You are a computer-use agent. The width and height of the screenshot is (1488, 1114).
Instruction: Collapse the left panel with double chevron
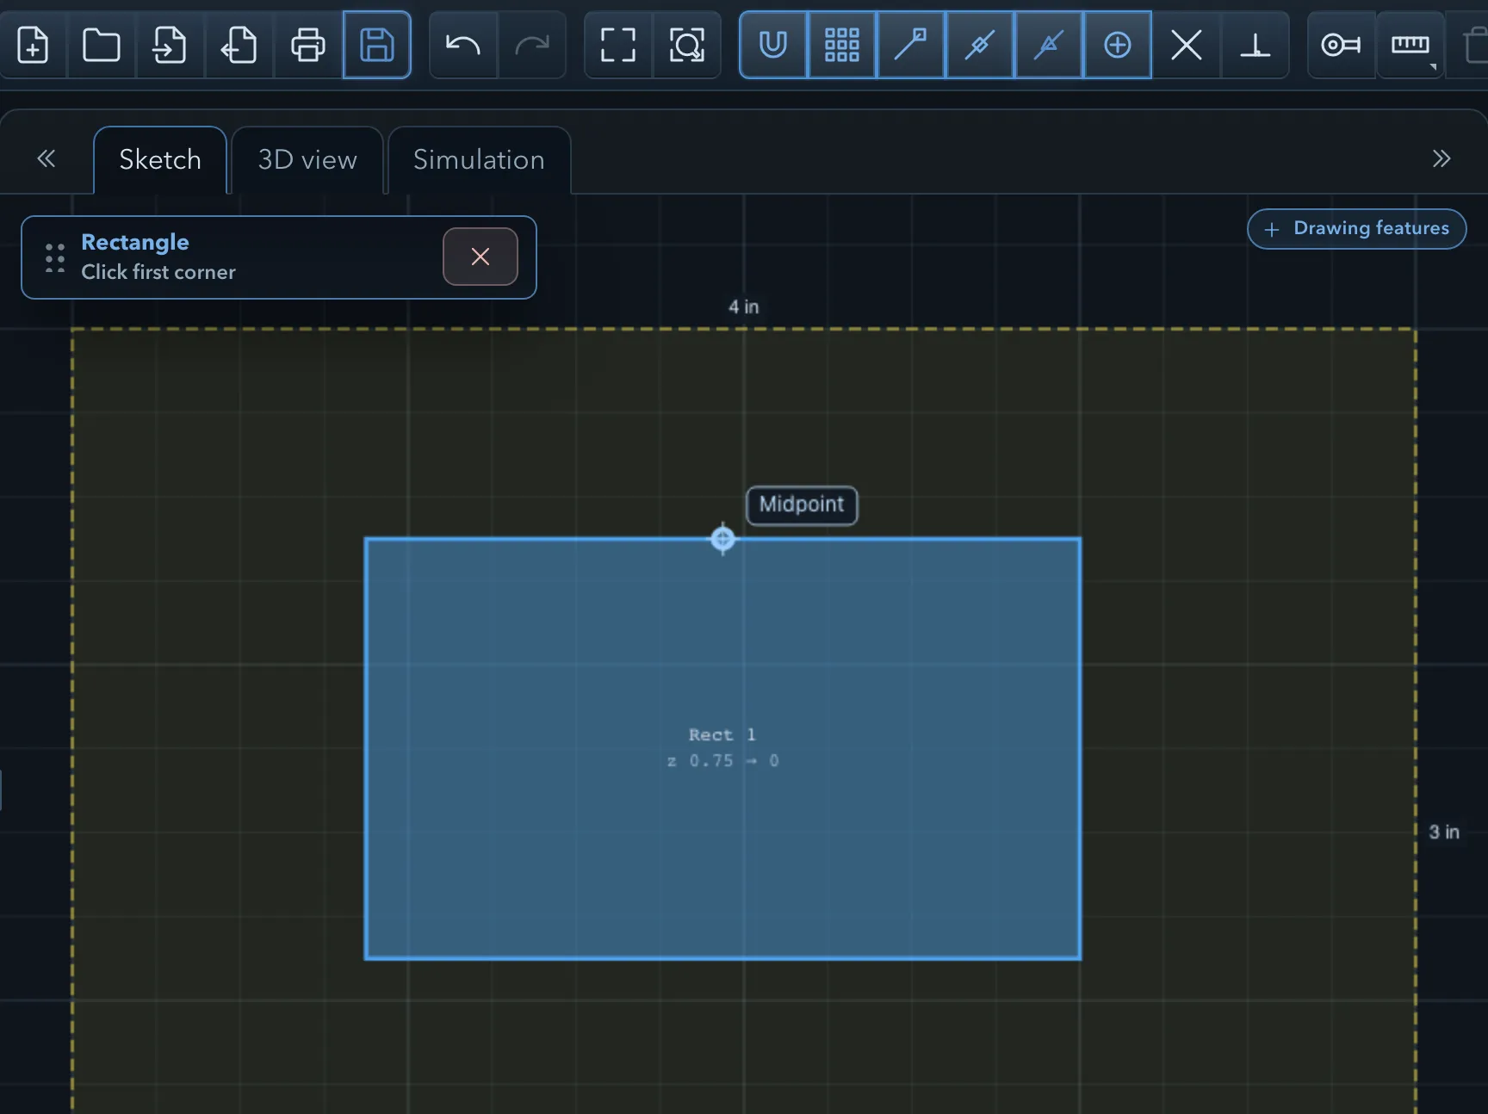coord(46,158)
